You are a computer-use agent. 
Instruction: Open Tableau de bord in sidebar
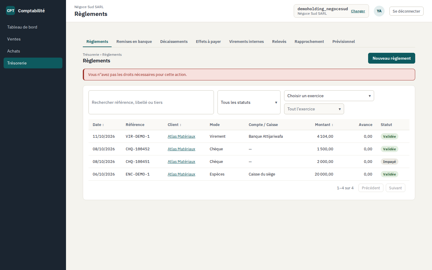(33, 27)
